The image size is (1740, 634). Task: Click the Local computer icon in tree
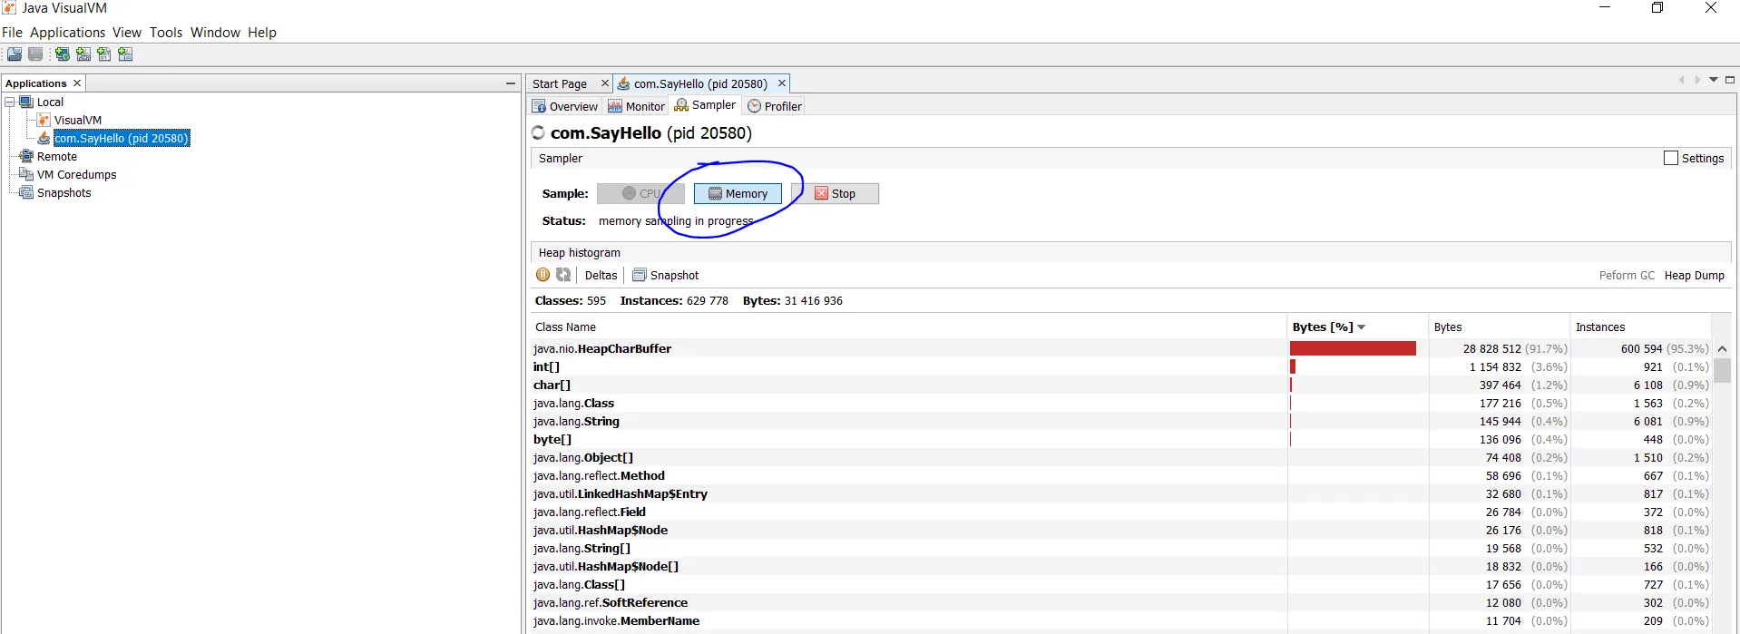click(x=26, y=102)
